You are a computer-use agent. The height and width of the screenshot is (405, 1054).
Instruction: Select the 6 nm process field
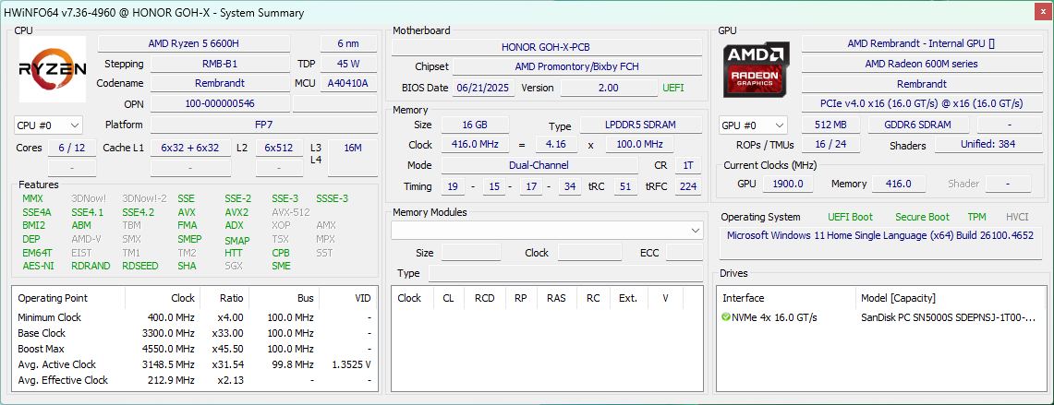[x=349, y=43]
